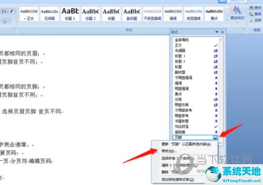Apply the 标题 1 style from the ribbon gallery
The width and height of the screenshot is (263, 185).
pyautogui.click(x=70, y=14)
